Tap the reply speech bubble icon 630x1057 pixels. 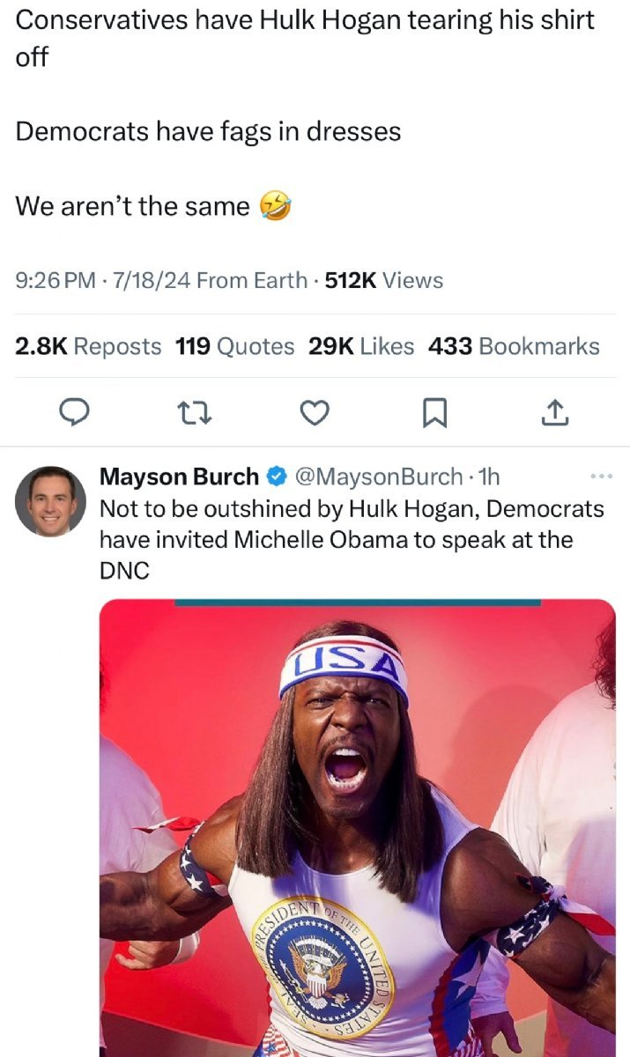point(77,412)
